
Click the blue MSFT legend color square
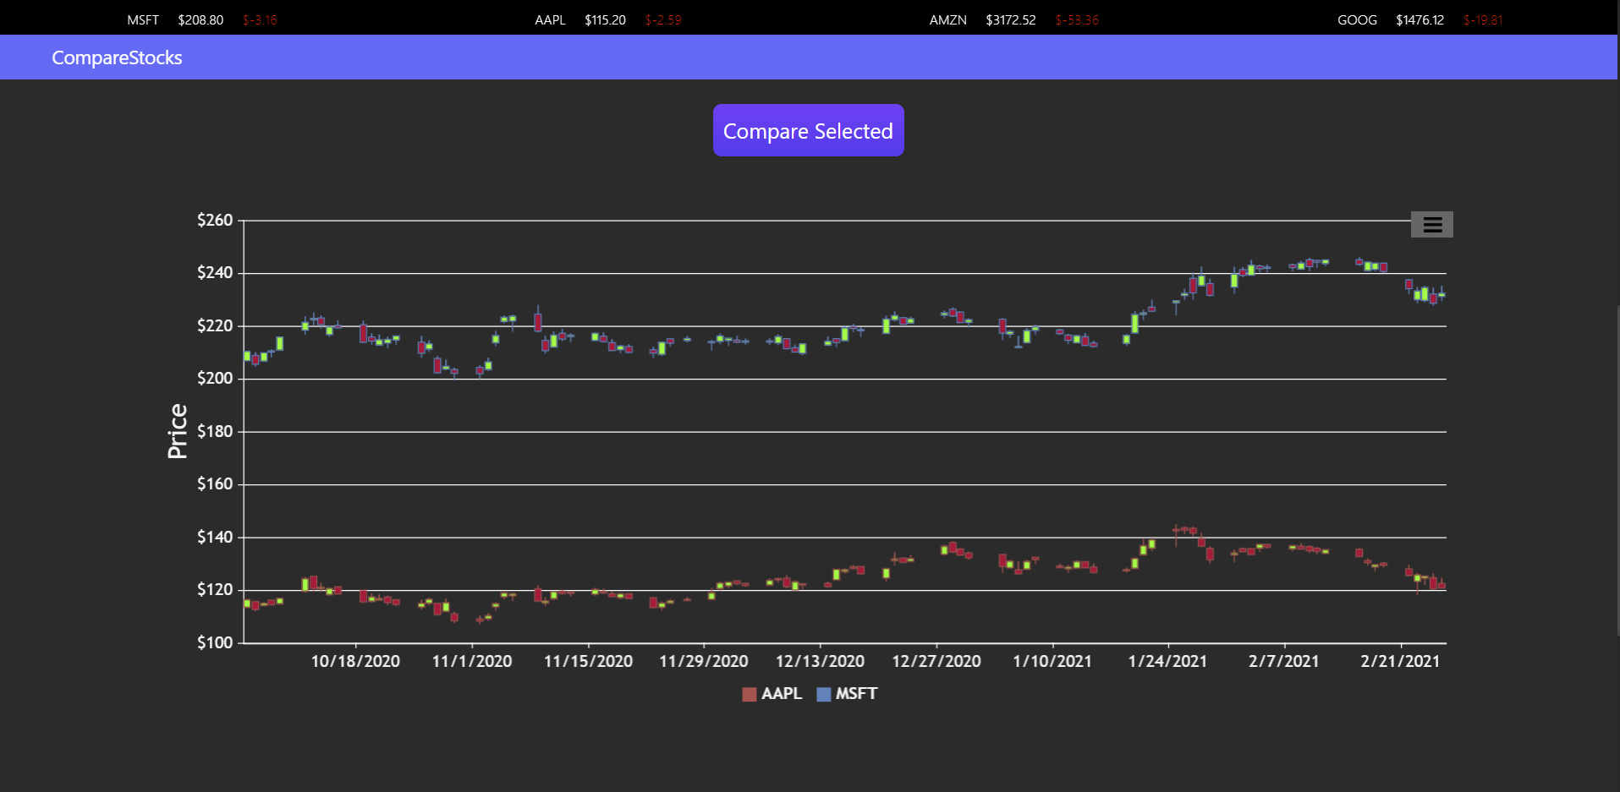(x=823, y=695)
